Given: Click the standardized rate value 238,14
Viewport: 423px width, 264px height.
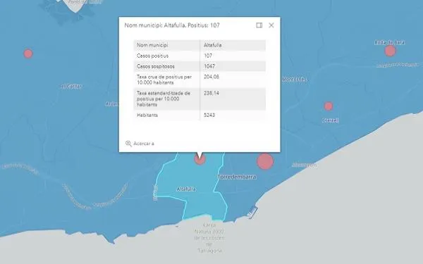Looking at the screenshot, I should click(x=211, y=93).
